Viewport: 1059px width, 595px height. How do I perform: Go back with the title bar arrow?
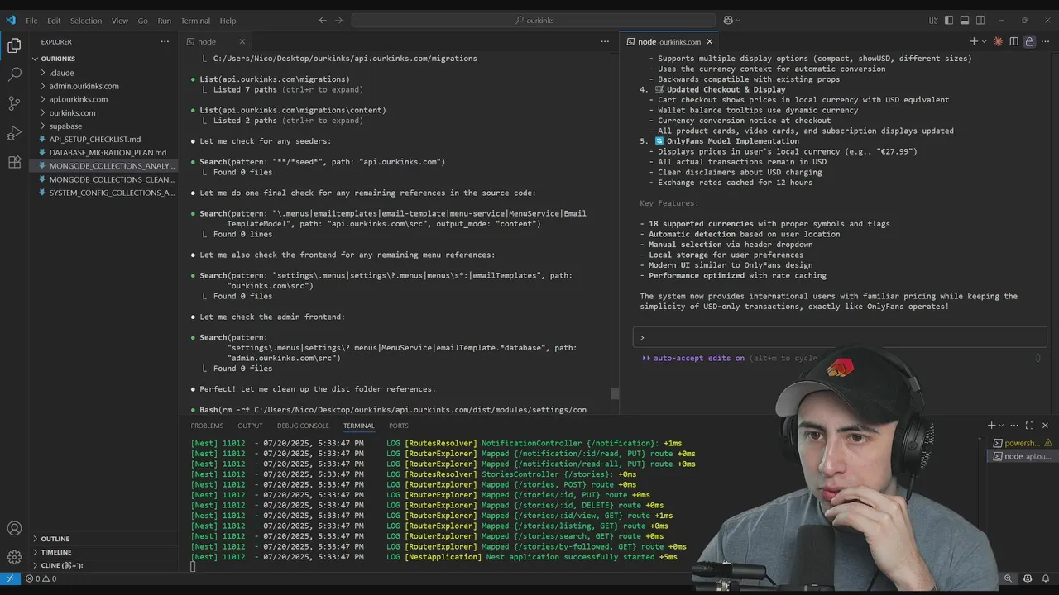click(323, 20)
